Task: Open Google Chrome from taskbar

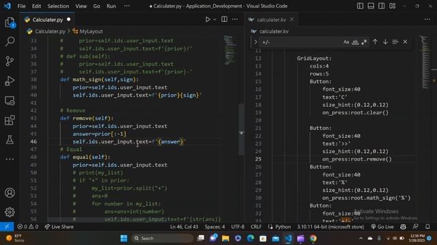Action: point(313,238)
